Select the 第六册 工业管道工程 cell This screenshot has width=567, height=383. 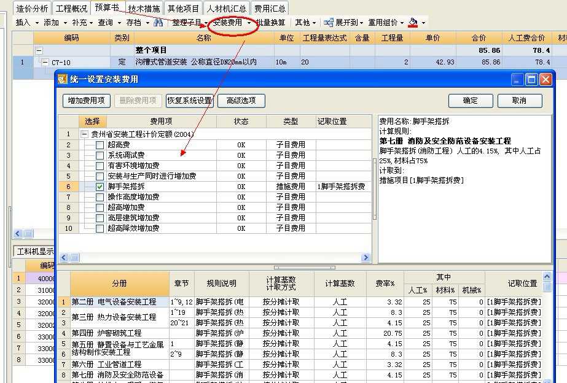(x=120, y=365)
